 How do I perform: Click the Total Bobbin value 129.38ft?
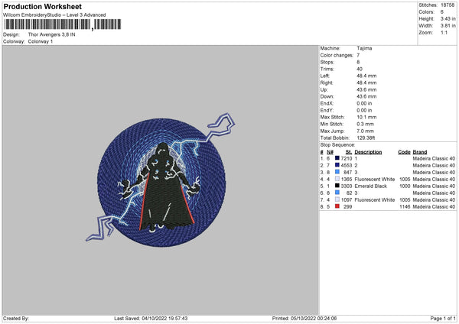366,138
